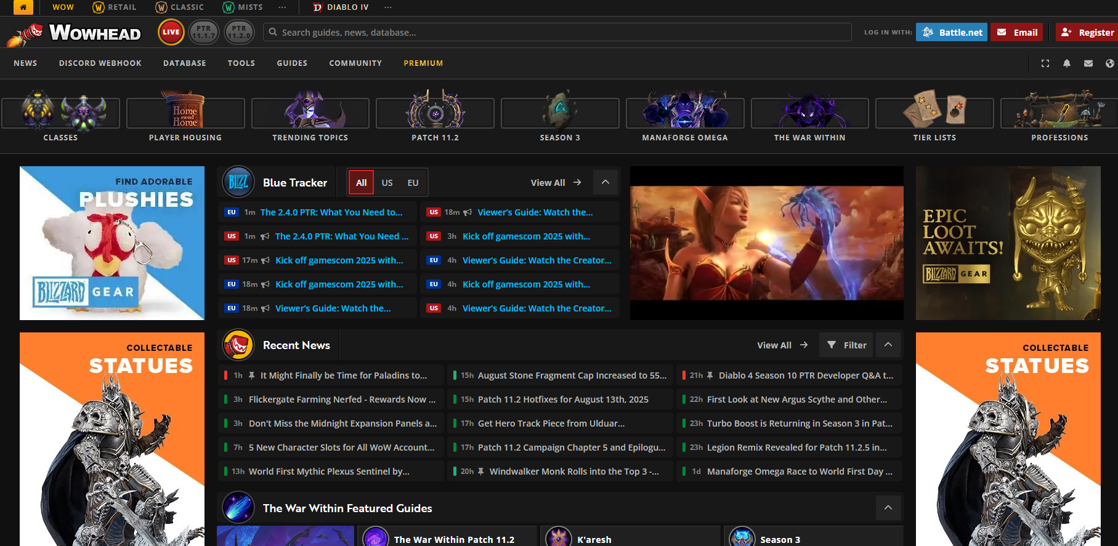Open 'Flickergate Farming Nerfed' news article

pos(342,399)
